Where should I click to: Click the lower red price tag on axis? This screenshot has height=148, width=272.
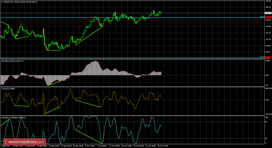coord(268,57)
